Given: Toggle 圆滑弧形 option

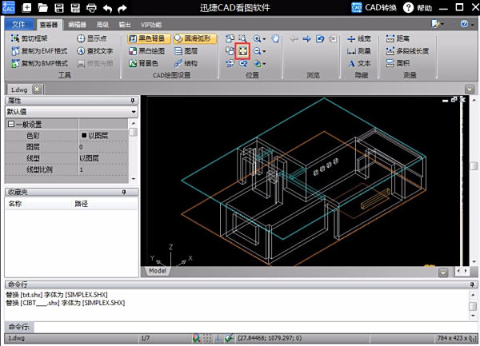Looking at the screenshot, I should [x=195, y=38].
